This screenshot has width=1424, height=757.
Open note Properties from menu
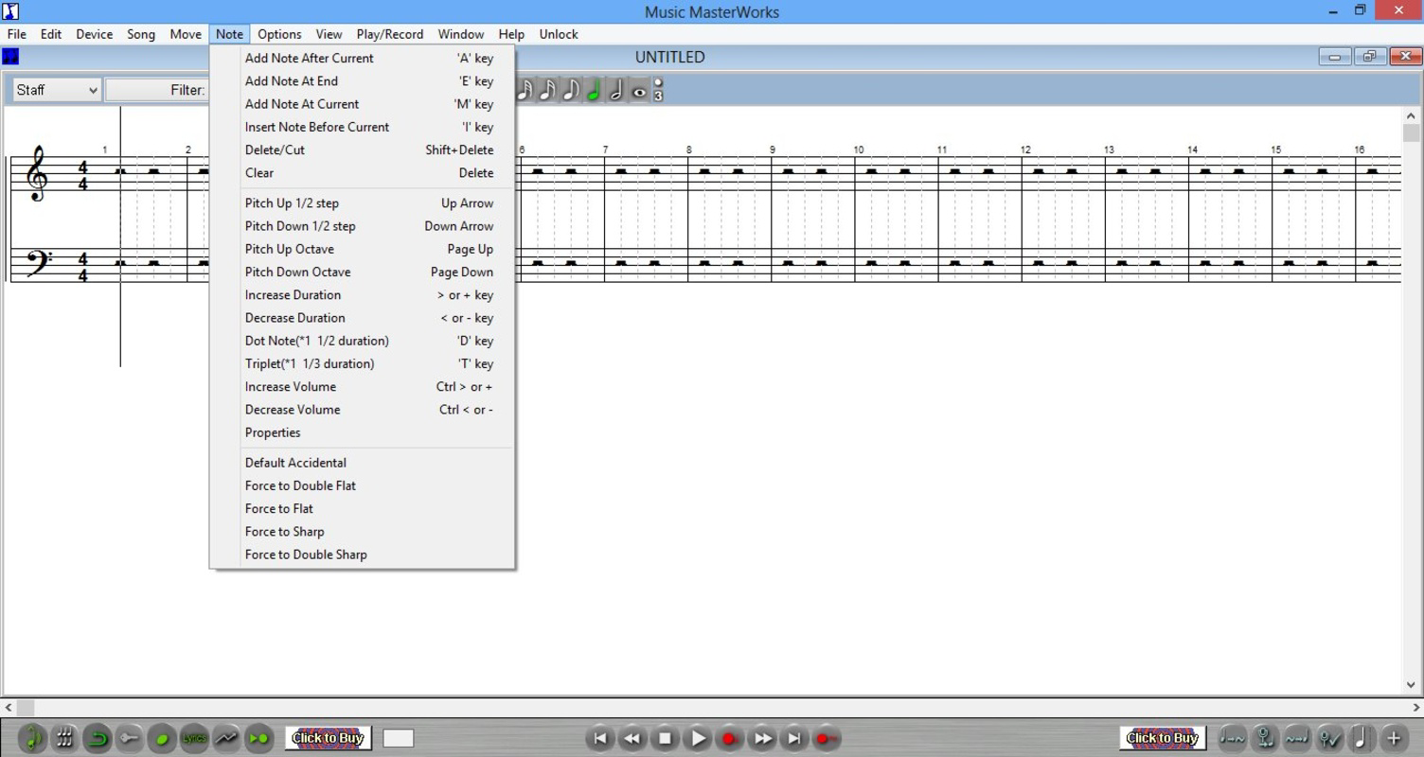click(362, 432)
